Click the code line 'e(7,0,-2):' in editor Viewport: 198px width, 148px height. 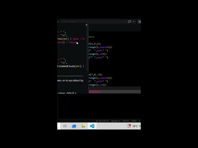click(x=96, y=75)
